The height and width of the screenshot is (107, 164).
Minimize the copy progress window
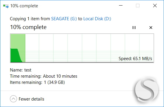click(x=121, y=6)
